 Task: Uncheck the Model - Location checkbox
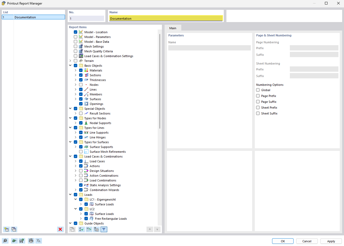(76, 32)
